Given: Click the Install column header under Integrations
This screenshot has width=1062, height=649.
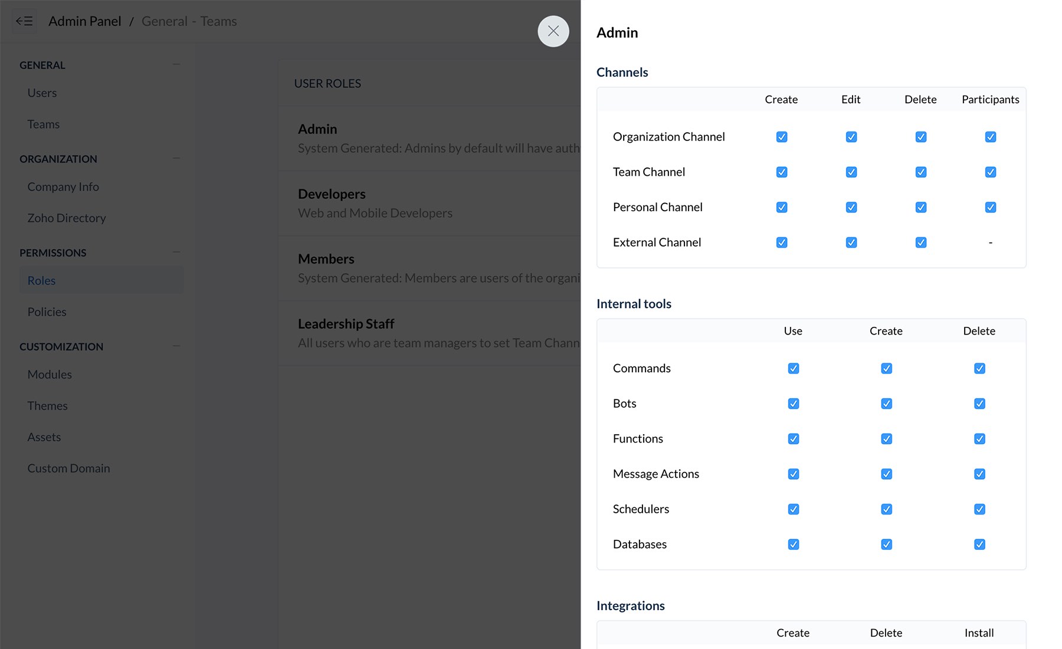Looking at the screenshot, I should (979, 632).
